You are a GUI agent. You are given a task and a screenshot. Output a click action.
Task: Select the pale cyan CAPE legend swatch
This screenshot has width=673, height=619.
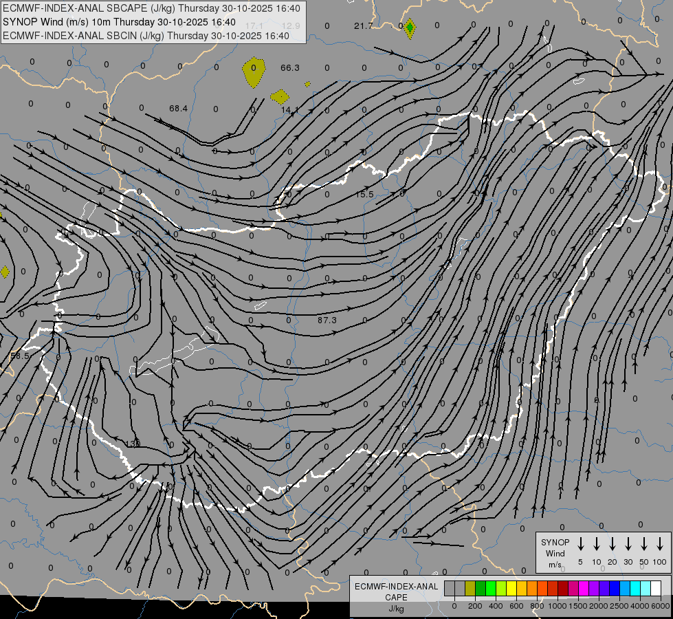(646, 588)
